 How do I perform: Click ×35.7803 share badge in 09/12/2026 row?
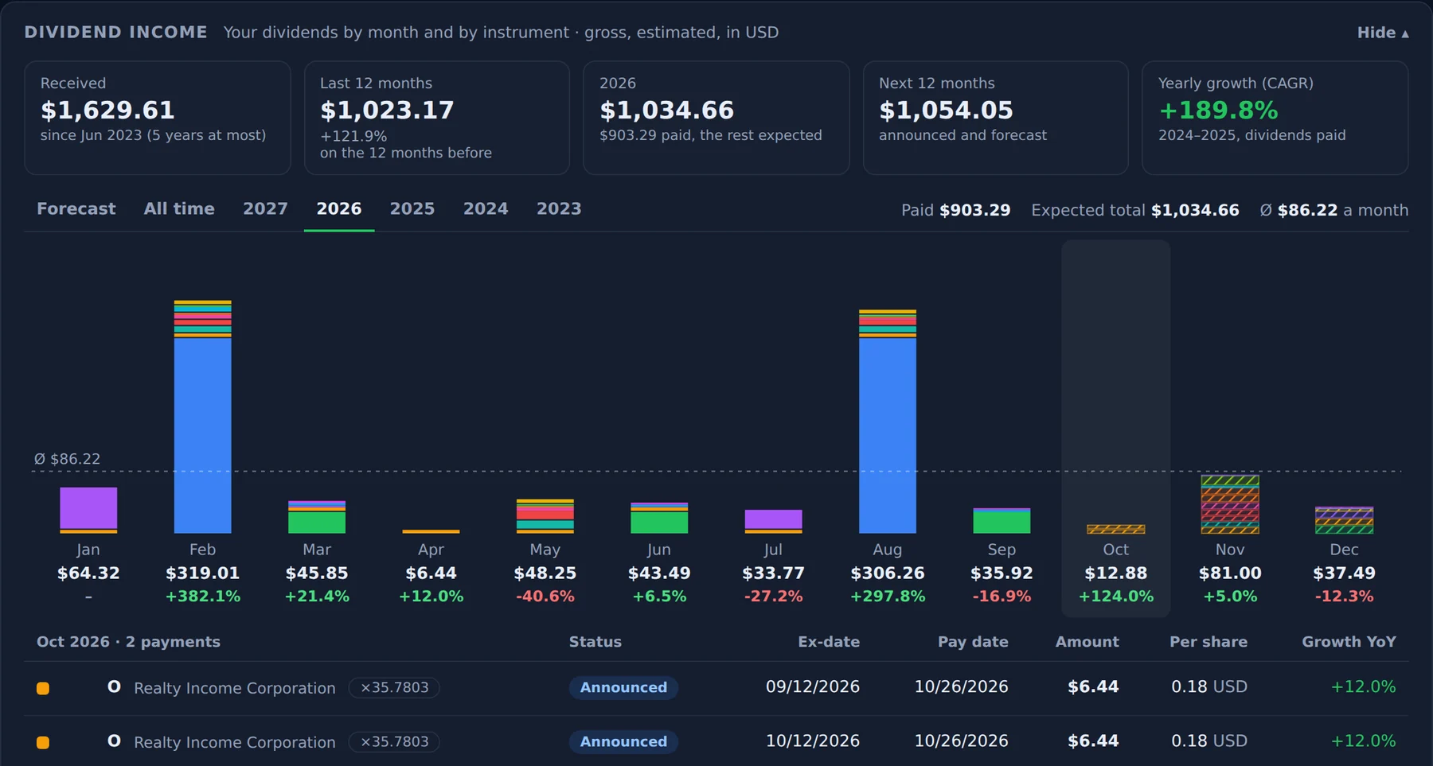click(x=394, y=687)
